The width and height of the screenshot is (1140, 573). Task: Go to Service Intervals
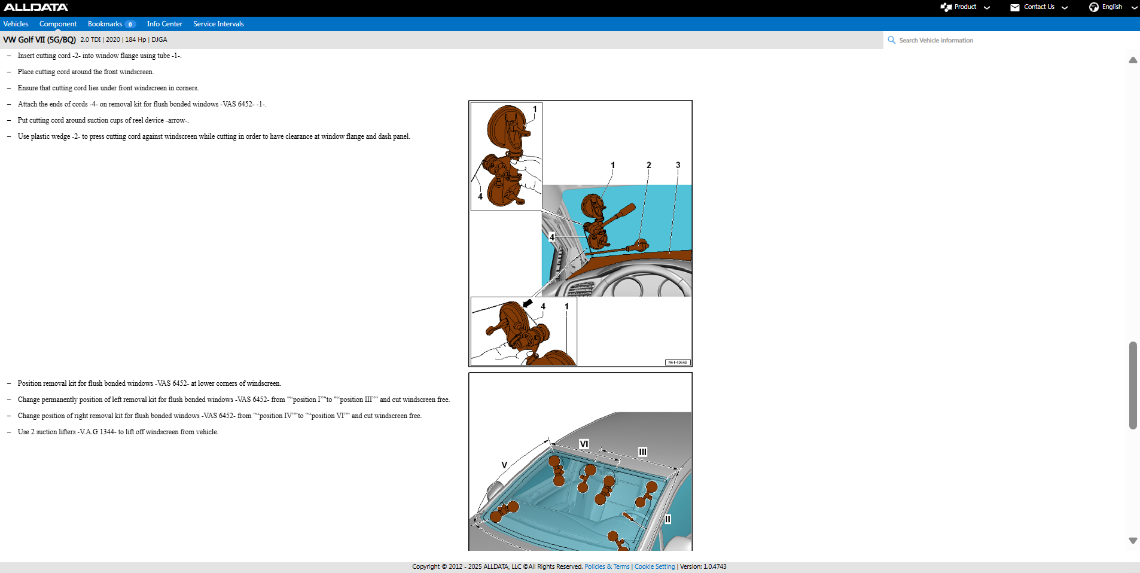[x=218, y=24]
